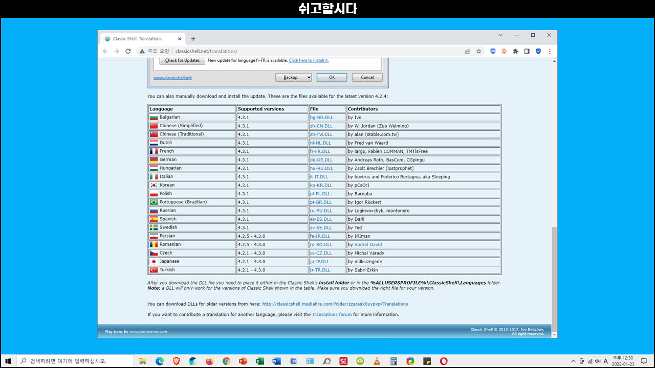Open the Windows Start button
655x368 pixels.
8,361
